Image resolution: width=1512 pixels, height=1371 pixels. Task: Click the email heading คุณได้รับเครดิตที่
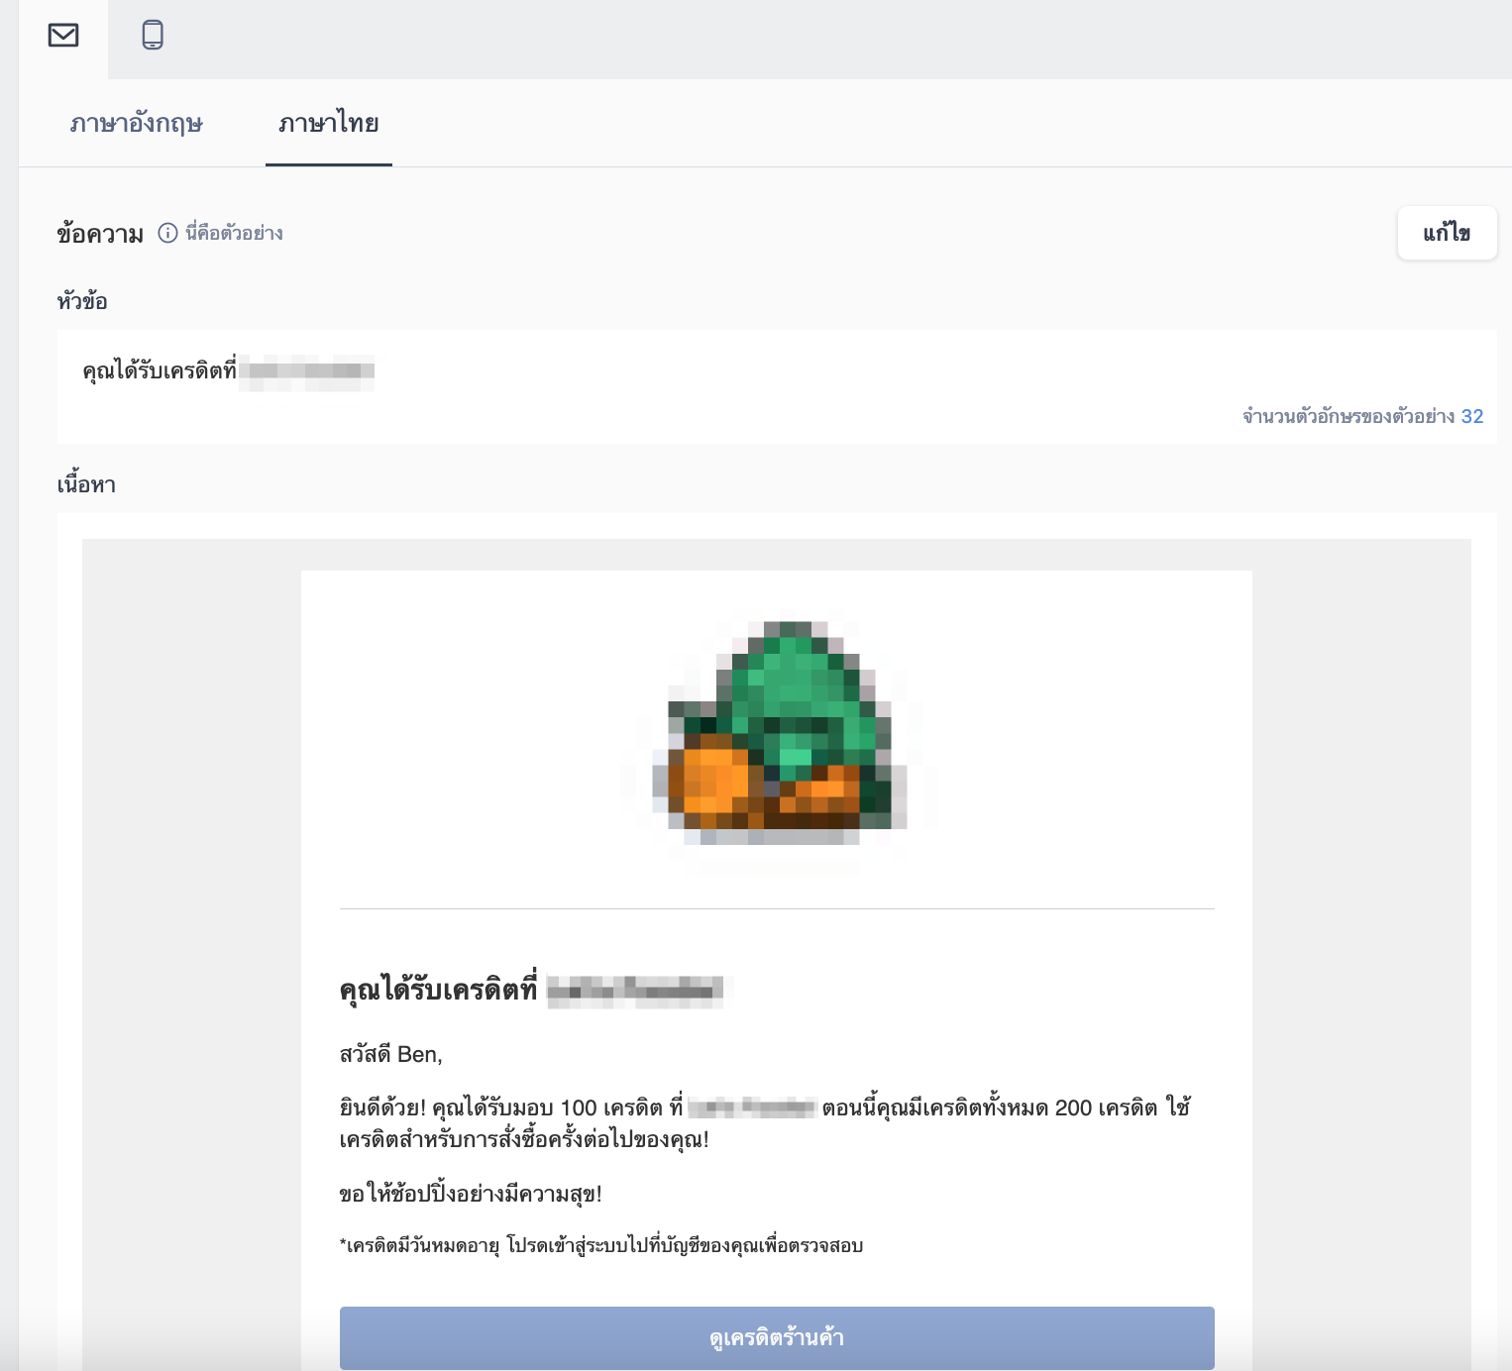438,990
